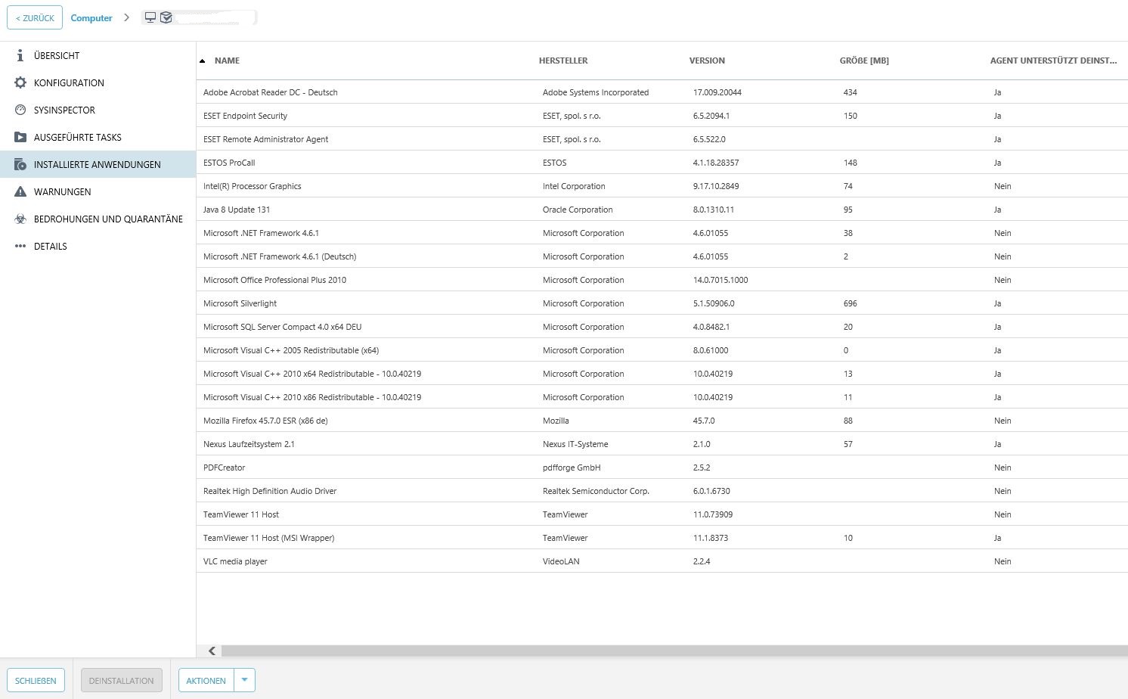
Task: Click the biohazard Bedrohungen und Quarantäne icon
Action: click(x=20, y=219)
